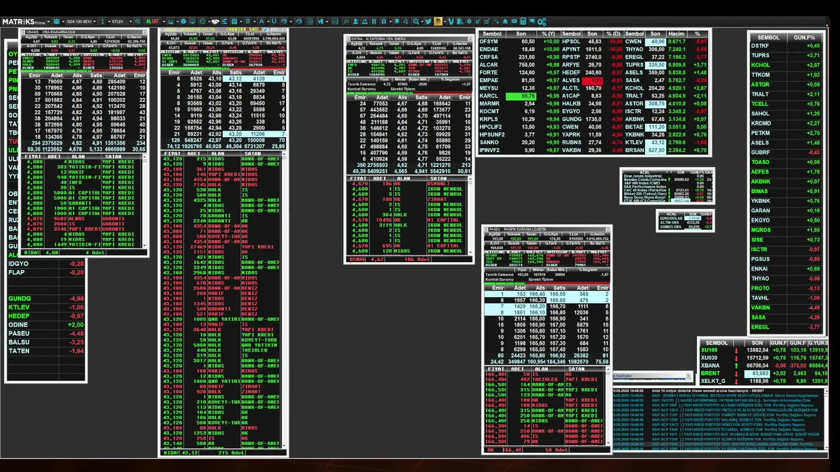Click the PASEU Pasifik Eurasia window title
The height and width of the screenshot is (472, 840).
click(x=547, y=229)
